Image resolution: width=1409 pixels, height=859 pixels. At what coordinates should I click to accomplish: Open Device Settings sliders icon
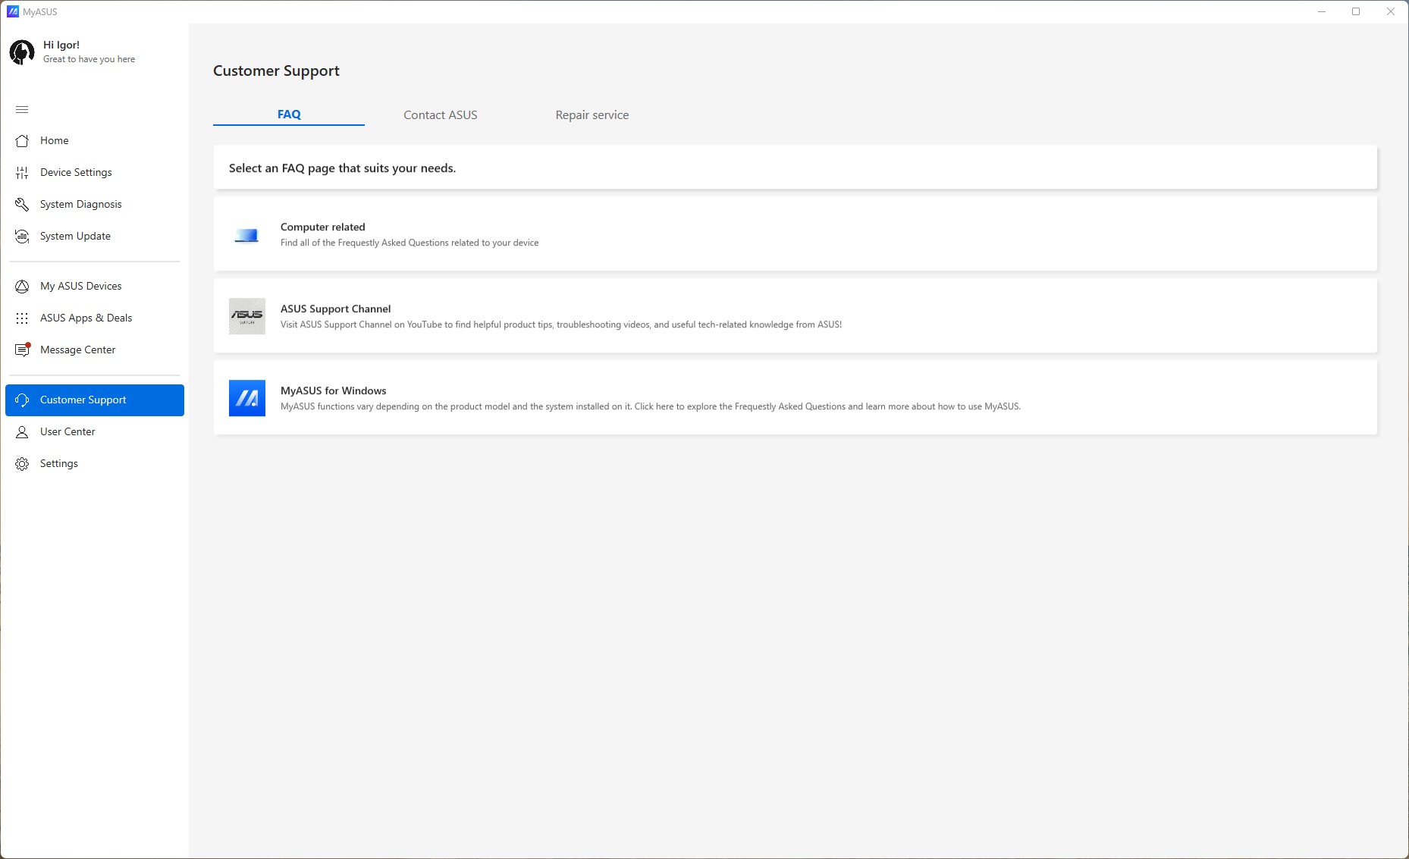coord(22,173)
